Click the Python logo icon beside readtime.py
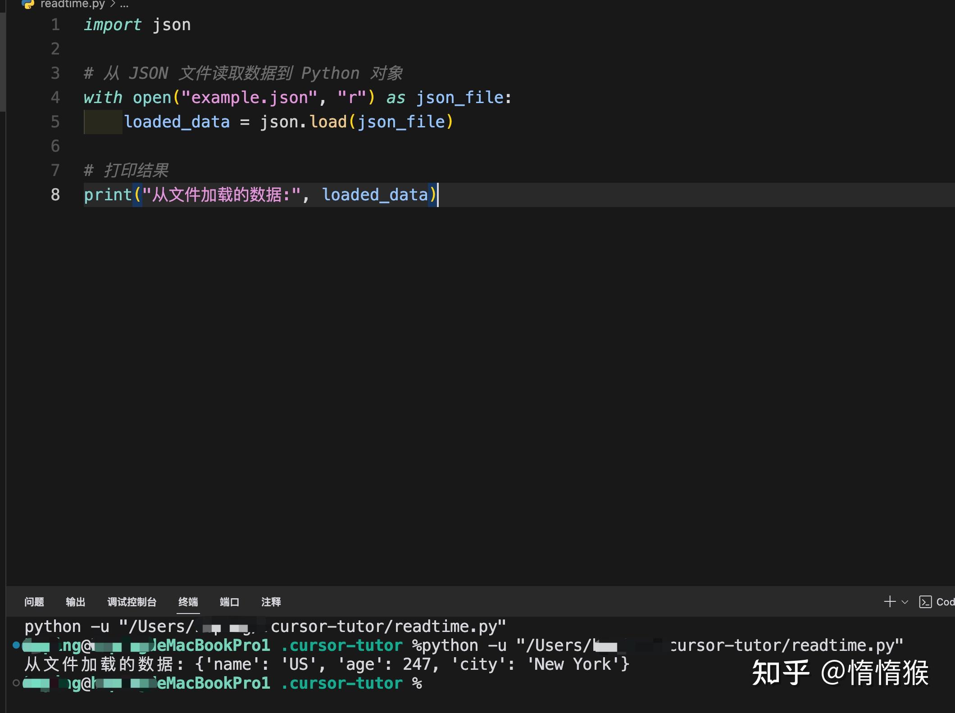 (28, 5)
